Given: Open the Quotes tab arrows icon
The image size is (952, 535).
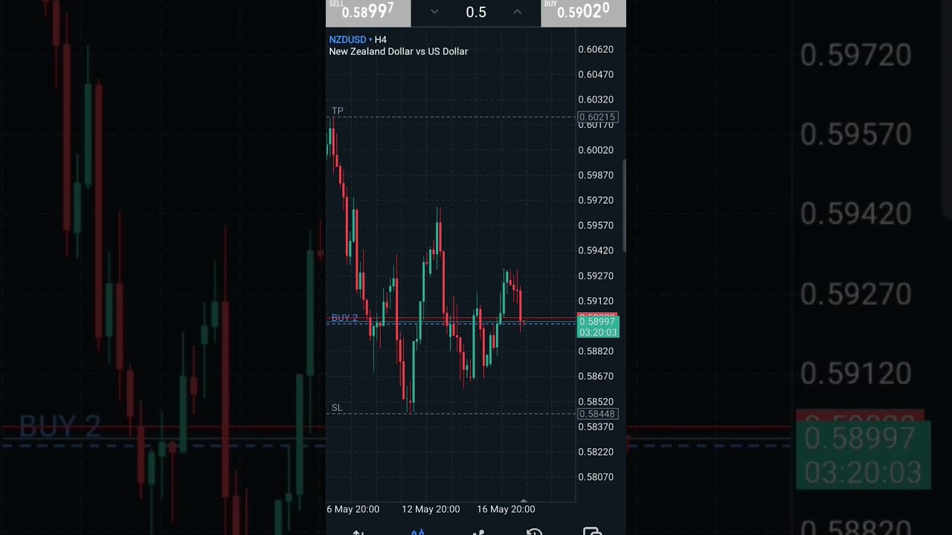Looking at the screenshot, I should [358, 531].
